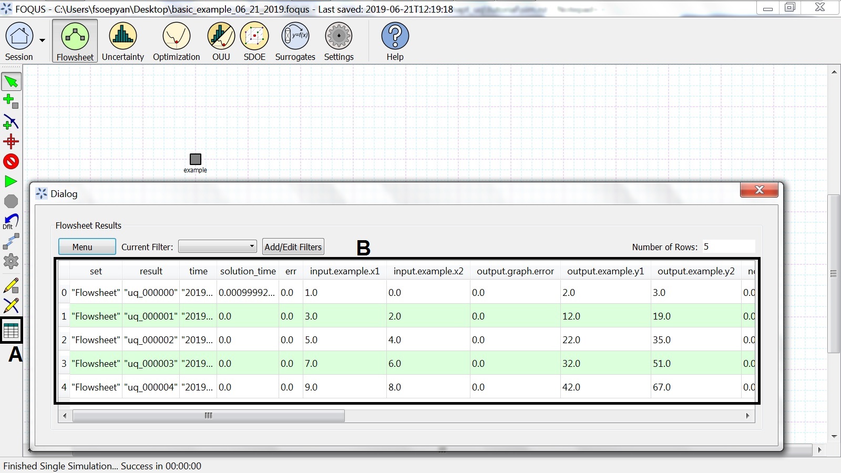
Task: Select the example node on the canvas
Action: 195,159
